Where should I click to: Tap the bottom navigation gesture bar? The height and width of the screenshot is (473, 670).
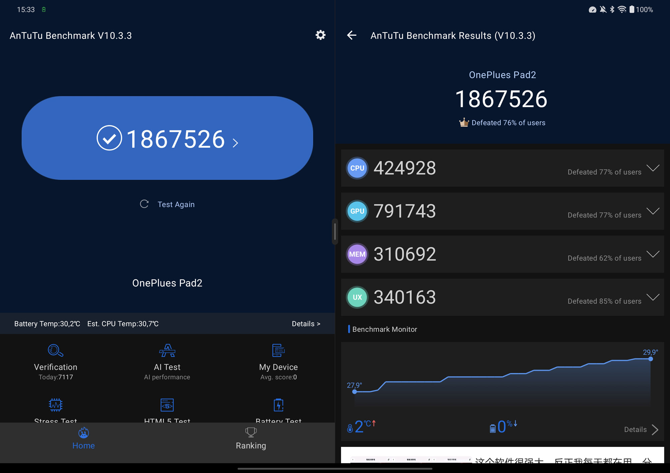point(335,468)
